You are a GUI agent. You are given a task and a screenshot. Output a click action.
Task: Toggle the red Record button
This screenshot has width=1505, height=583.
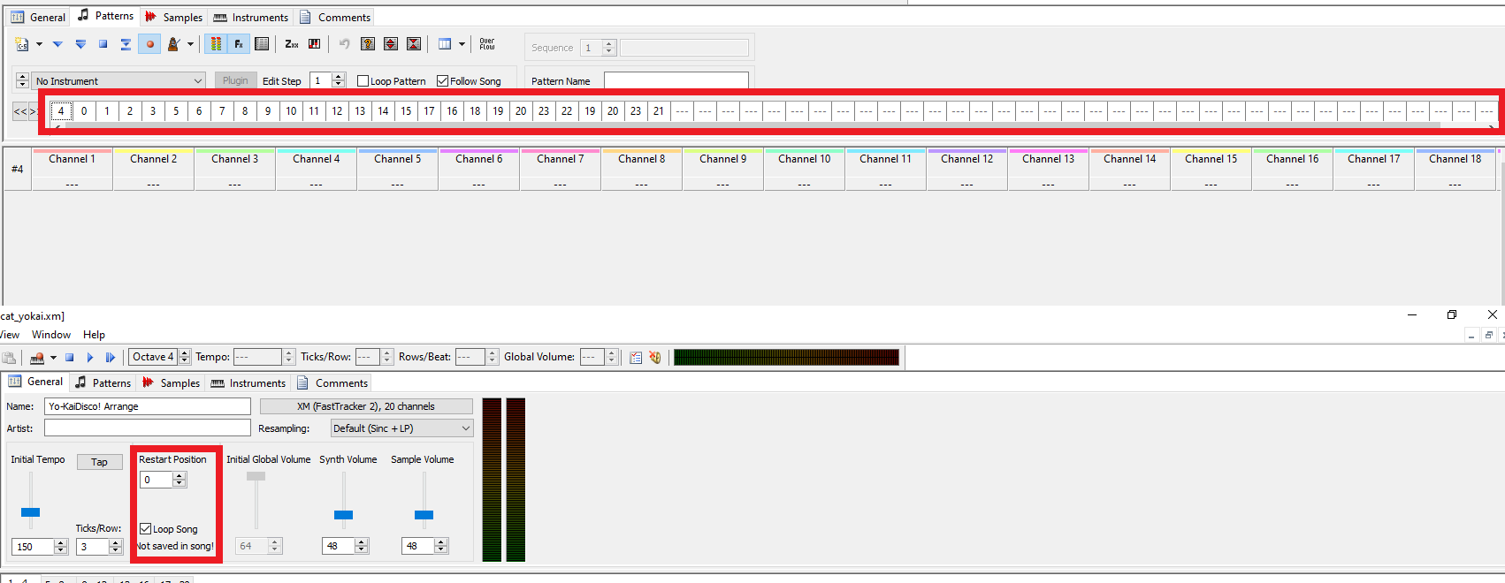149,44
